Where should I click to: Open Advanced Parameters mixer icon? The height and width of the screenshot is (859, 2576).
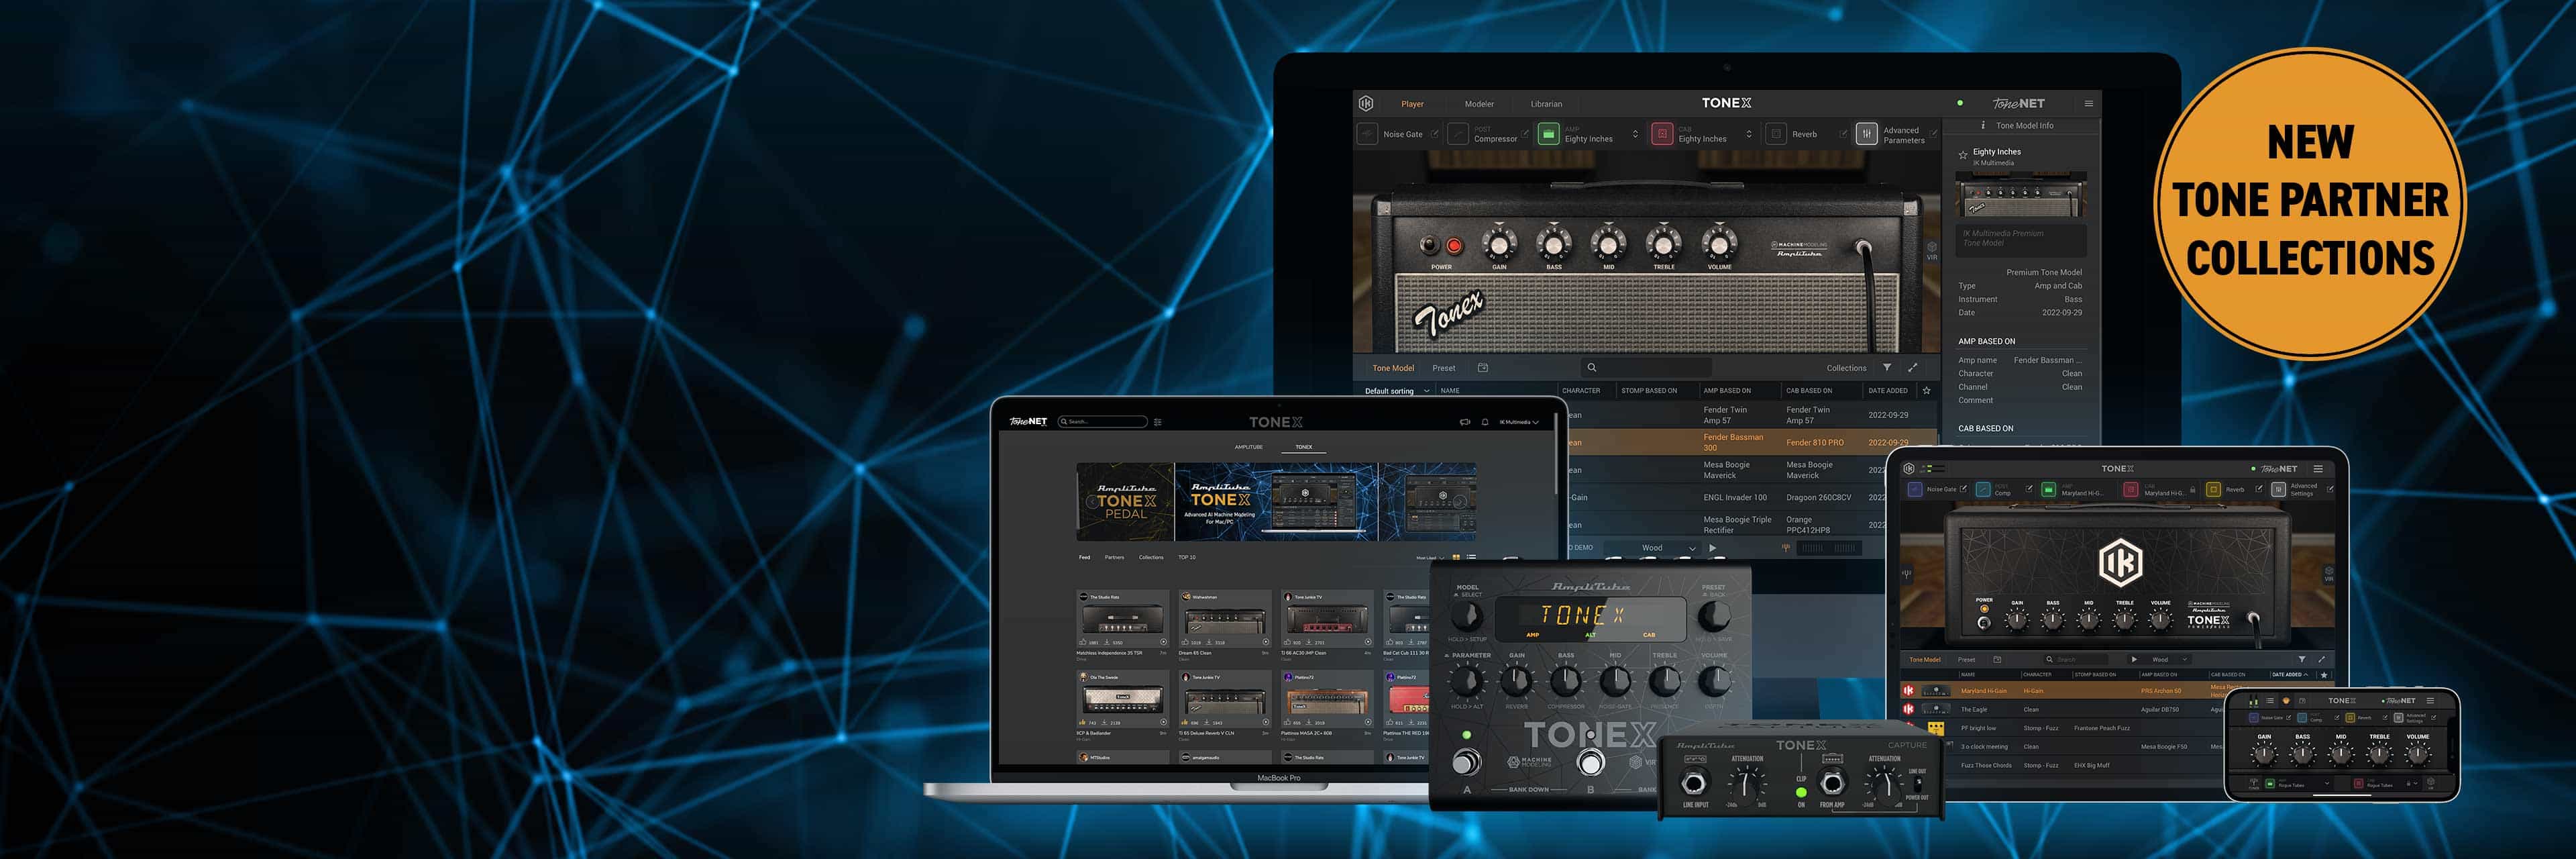1866,134
